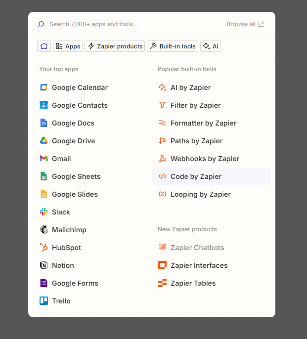Click the Filter by Zapier funnel icon
Image resolution: width=307 pixels, height=339 pixels.
(162, 105)
